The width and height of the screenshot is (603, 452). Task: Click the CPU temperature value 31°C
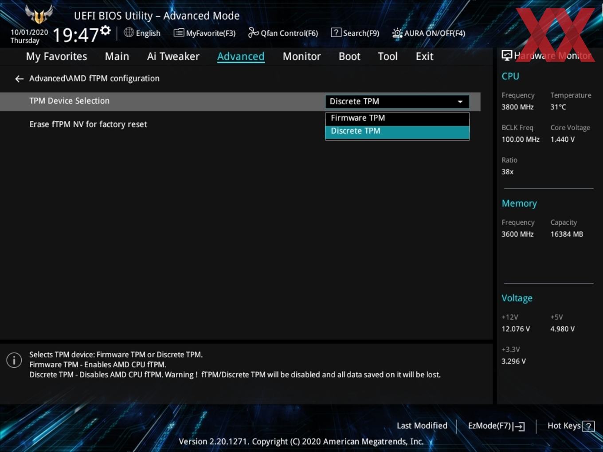(x=558, y=107)
